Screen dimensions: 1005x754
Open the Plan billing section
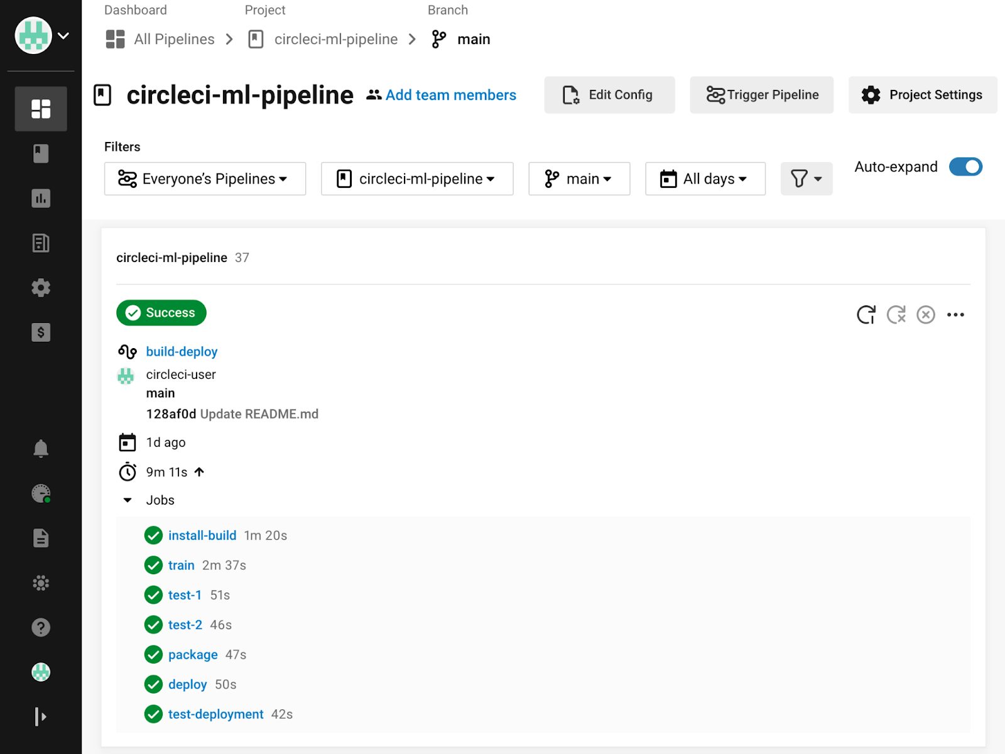pos(41,333)
